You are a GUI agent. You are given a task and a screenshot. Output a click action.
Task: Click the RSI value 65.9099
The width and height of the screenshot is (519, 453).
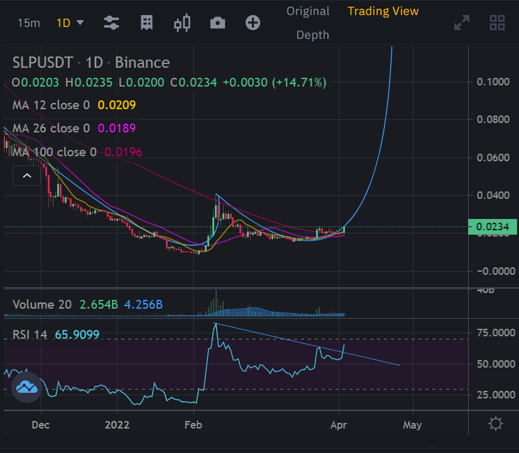tap(77, 334)
